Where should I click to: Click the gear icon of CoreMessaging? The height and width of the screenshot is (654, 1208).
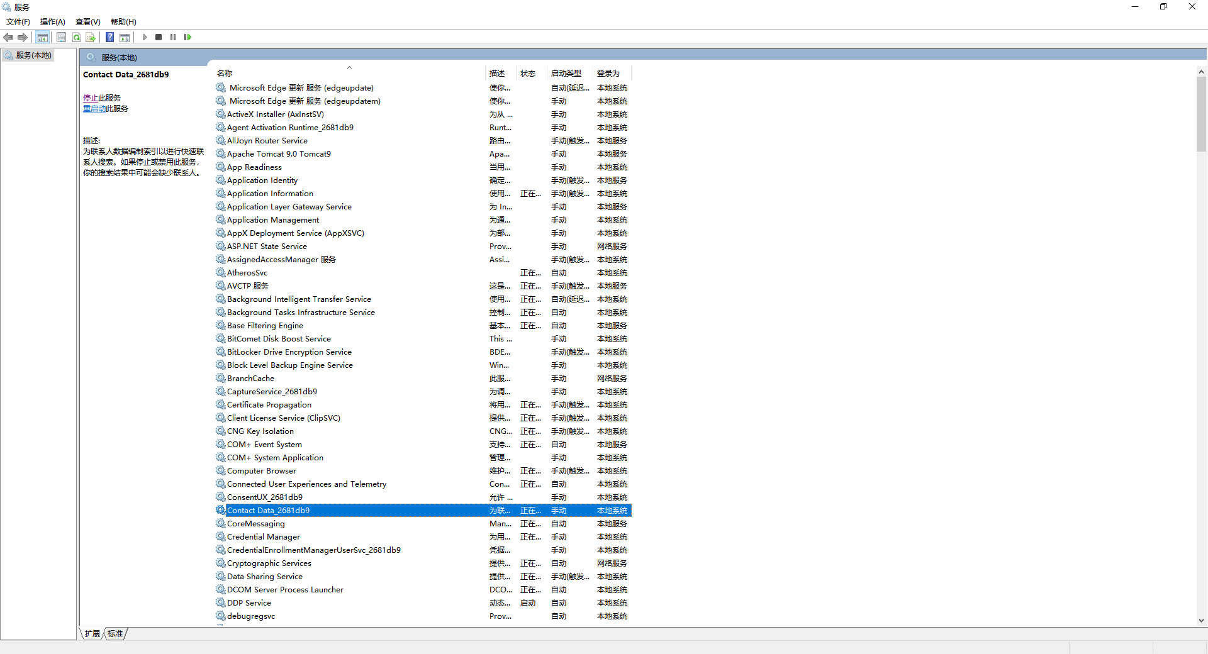coord(221,523)
